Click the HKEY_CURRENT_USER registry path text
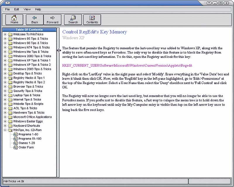The image size is (234, 187). coord(127,65)
